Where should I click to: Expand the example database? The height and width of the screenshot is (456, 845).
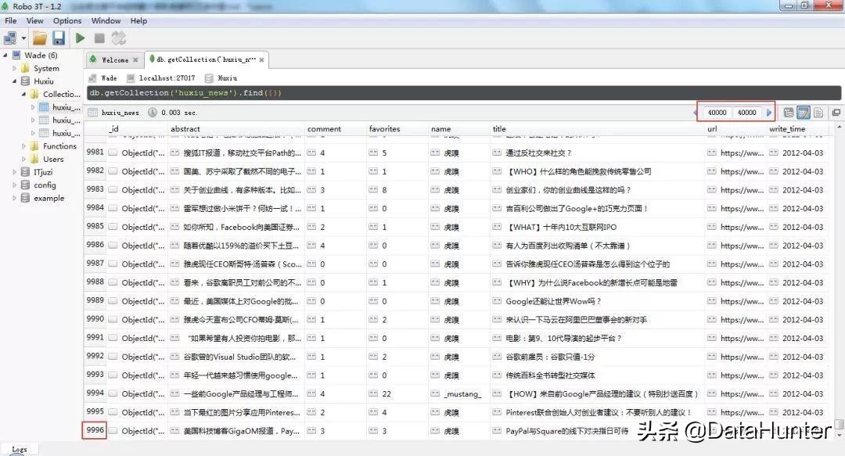coord(15,198)
